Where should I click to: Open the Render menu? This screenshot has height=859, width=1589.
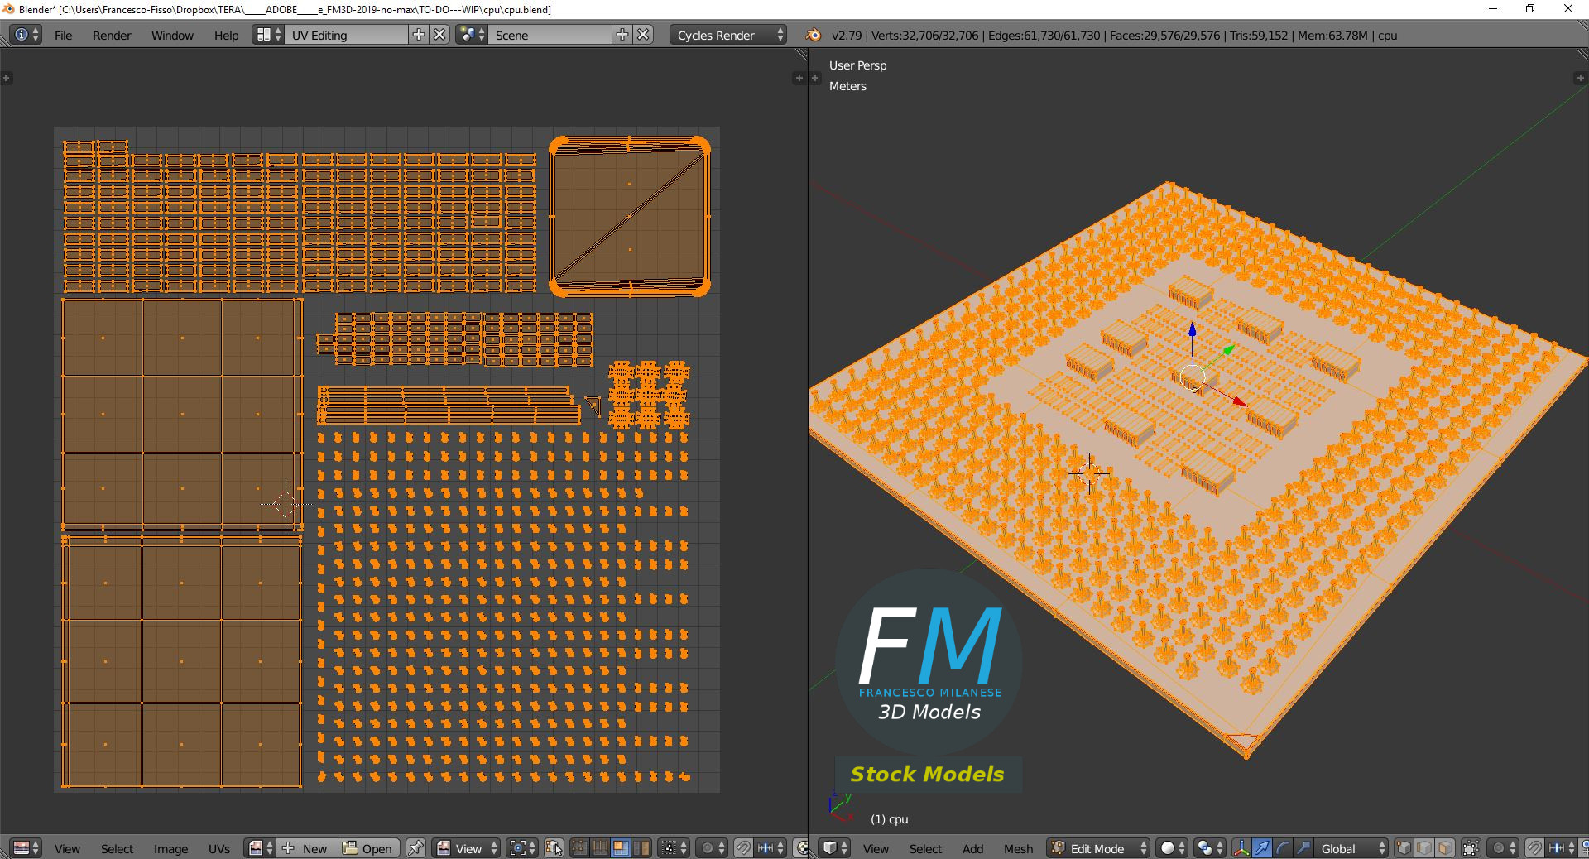(x=112, y=36)
